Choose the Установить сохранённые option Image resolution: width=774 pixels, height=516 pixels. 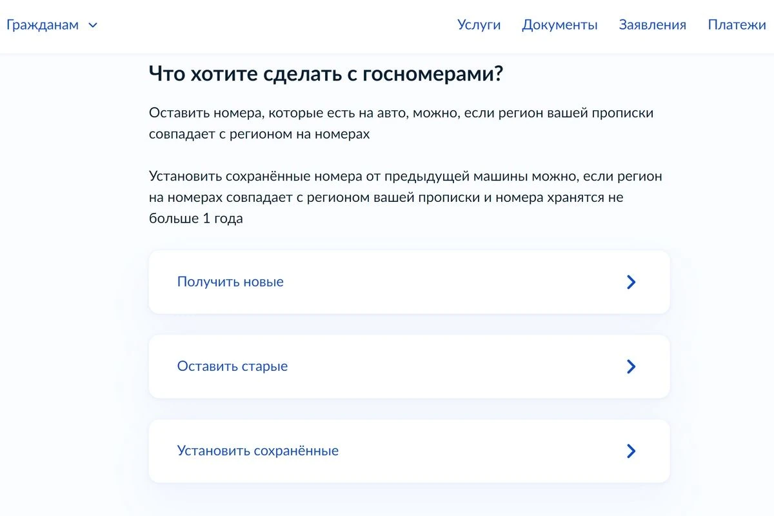[409, 451]
